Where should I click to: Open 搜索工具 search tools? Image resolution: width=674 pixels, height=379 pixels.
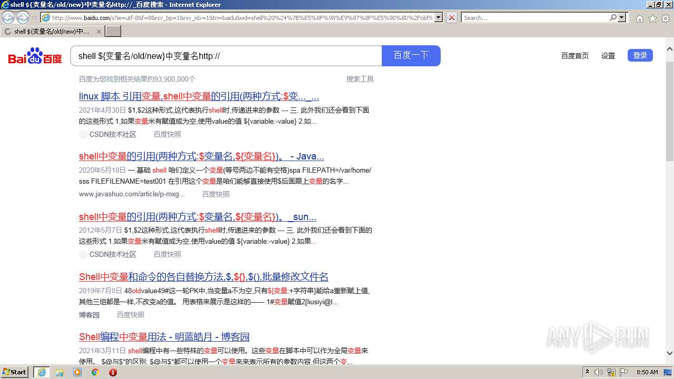point(360,79)
